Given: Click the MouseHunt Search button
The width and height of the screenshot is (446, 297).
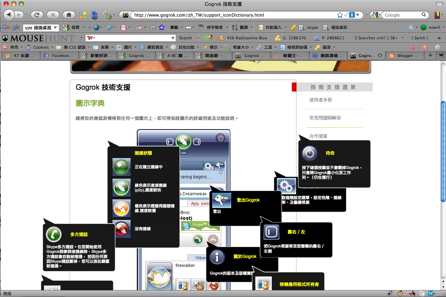Looking at the screenshot, I should (185, 38).
